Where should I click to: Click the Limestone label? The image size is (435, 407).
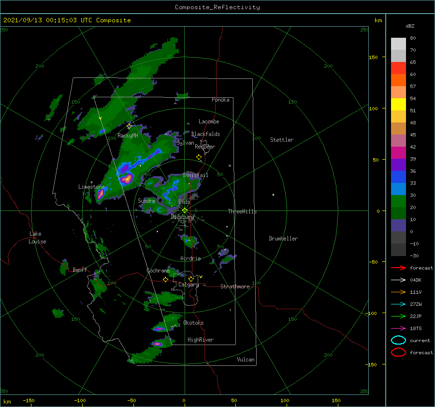click(91, 187)
